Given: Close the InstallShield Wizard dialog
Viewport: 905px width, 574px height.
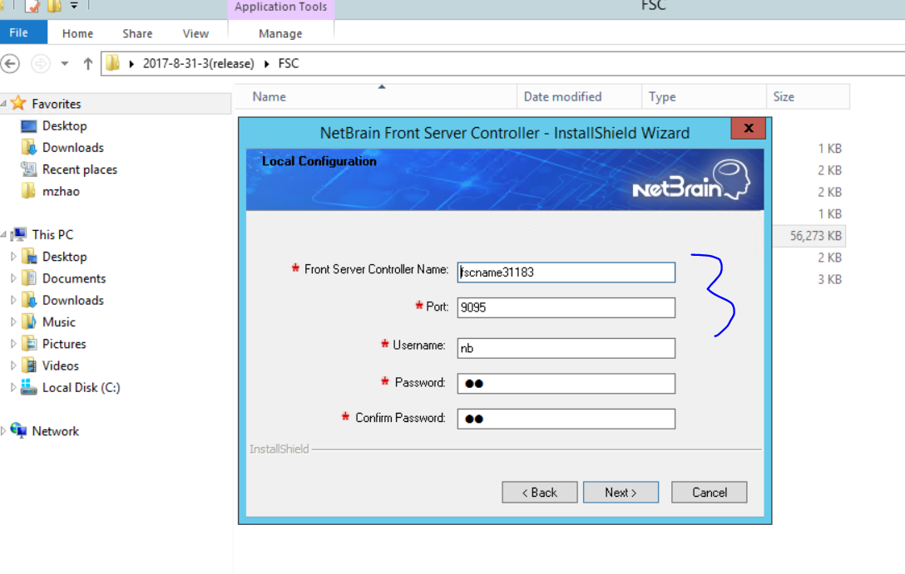Looking at the screenshot, I should point(749,128).
